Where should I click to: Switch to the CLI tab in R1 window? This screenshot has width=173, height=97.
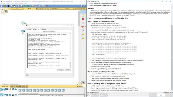pos(38,29)
